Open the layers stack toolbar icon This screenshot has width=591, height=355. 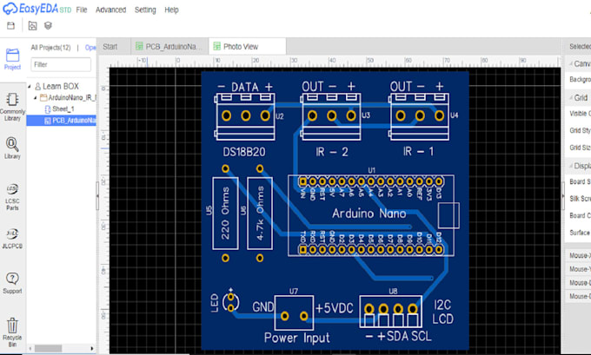[x=48, y=25]
